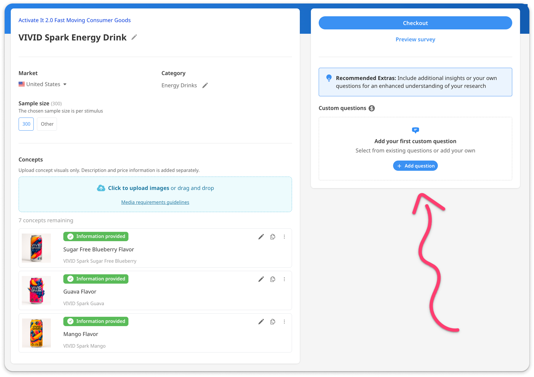
Task: Click the lightbulb icon in Recommended Extras
Action: pos(329,78)
